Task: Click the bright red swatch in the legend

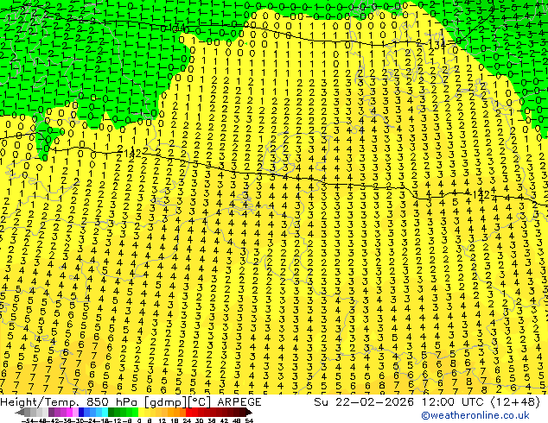Action: [188, 412]
